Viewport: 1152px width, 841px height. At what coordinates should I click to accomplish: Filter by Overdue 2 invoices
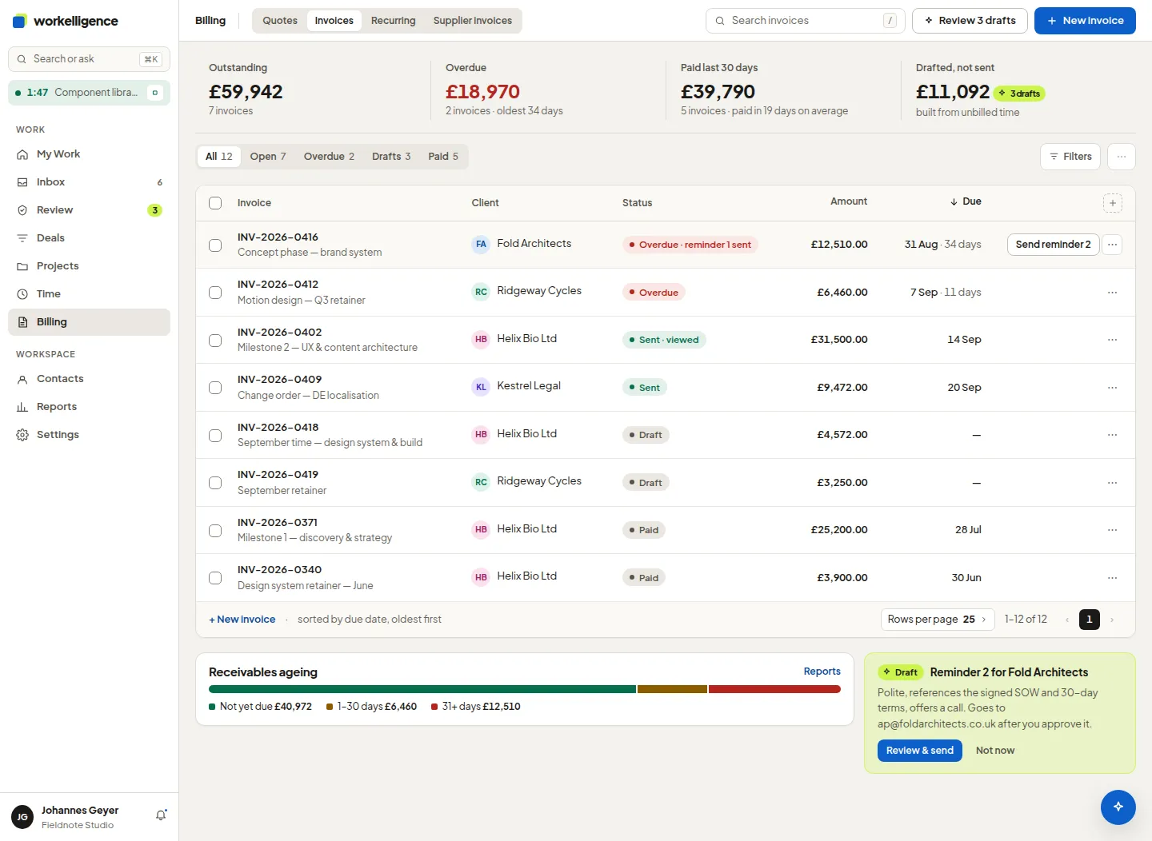[329, 157]
